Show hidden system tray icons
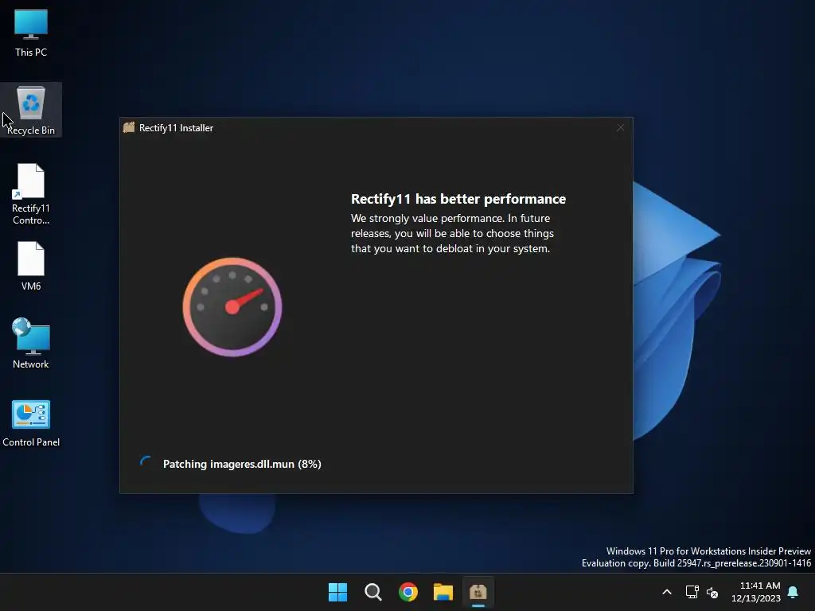Image resolution: width=815 pixels, height=611 pixels. [x=667, y=592]
